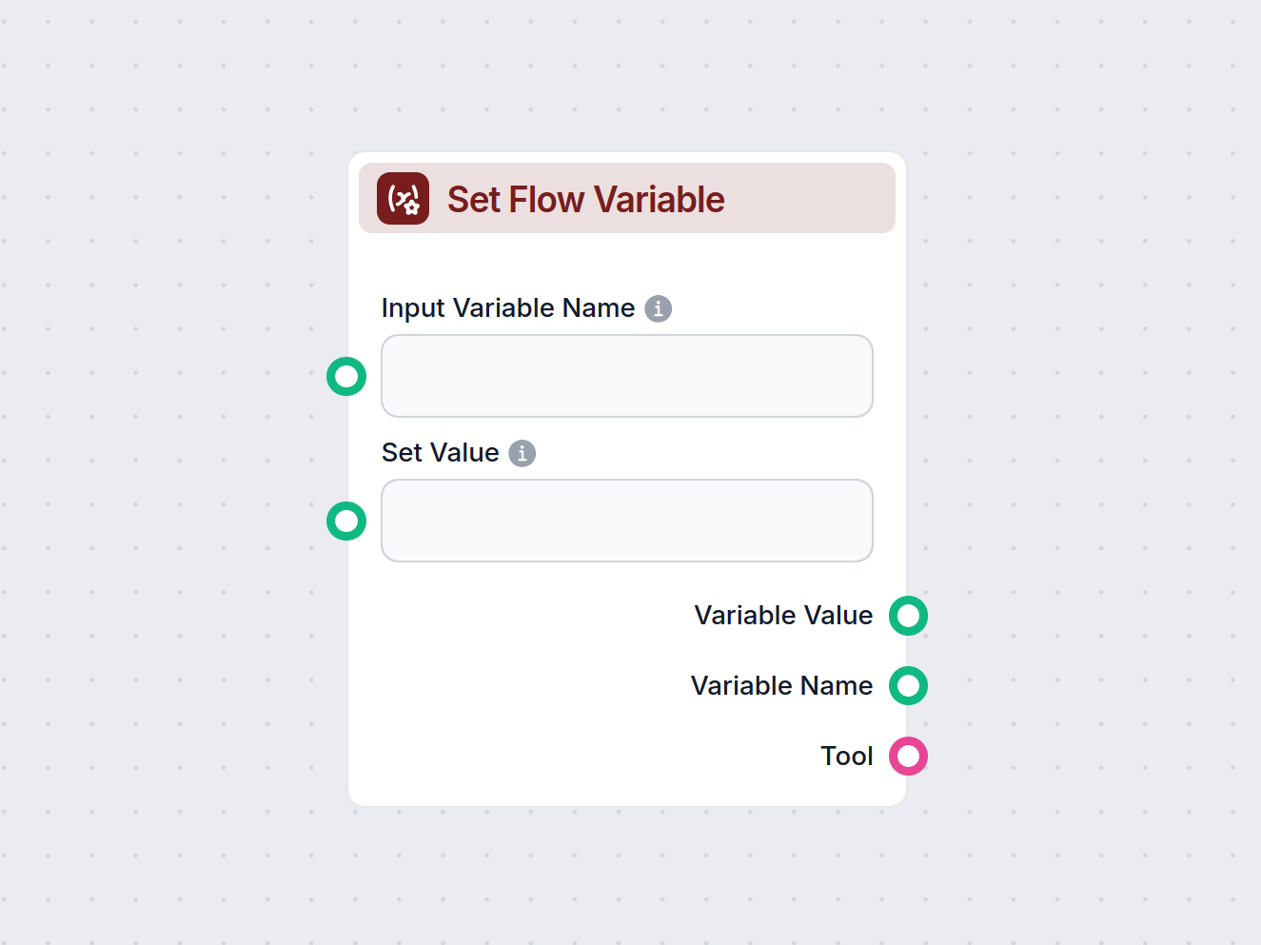This screenshot has width=1261, height=945.
Task: Select node via pink header bar background
Action: [809, 198]
